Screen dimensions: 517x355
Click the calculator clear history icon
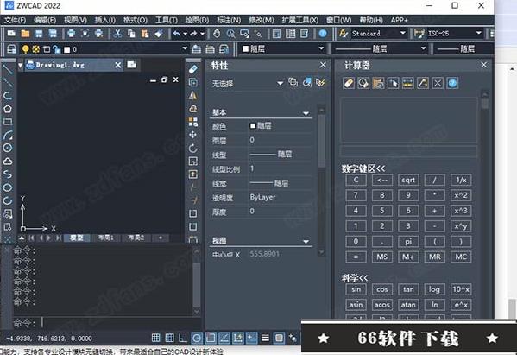click(363, 83)
